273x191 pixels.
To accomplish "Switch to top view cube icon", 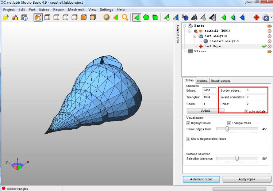I will click(47, 18).
